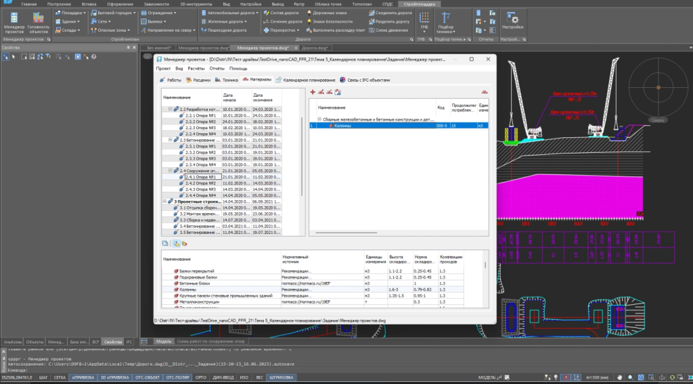693x384 pixels.
Task: Switch to the Техника tab
Action: point(225,79)
